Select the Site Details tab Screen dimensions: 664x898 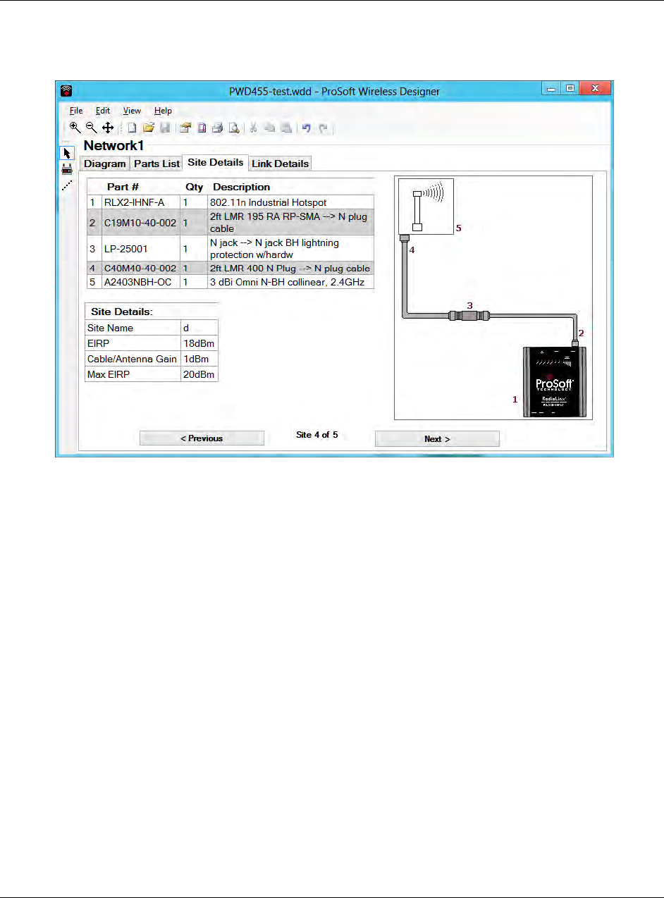coord(215,162)
